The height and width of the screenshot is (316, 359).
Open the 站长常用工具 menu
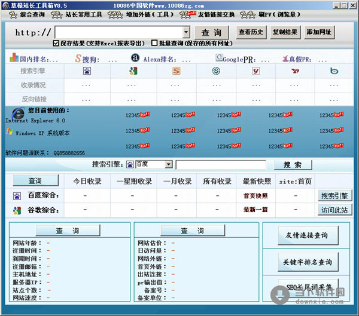click(80, 13)
